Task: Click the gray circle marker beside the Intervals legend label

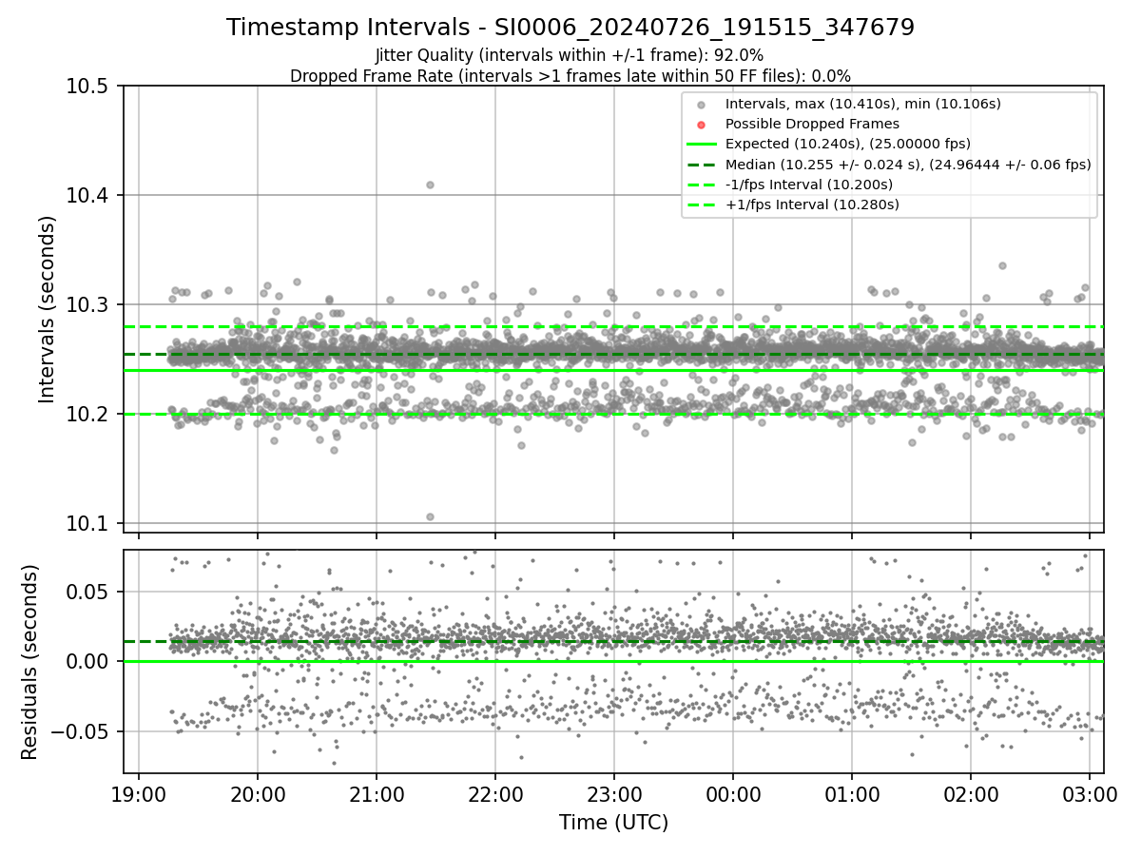Action: point(701,104)
